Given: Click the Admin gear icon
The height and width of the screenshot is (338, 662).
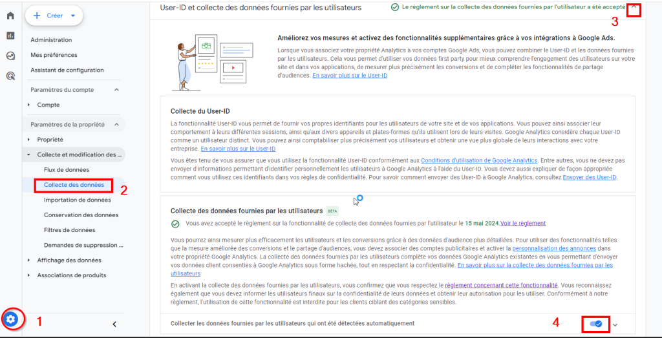Looking at the screenshot, I should click(11, 319).
